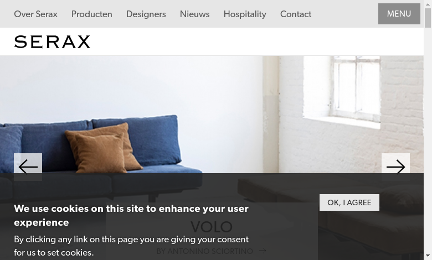Click the SERAX logo
The width and height of the screenshot is (432, 260).
pos(52,42)
